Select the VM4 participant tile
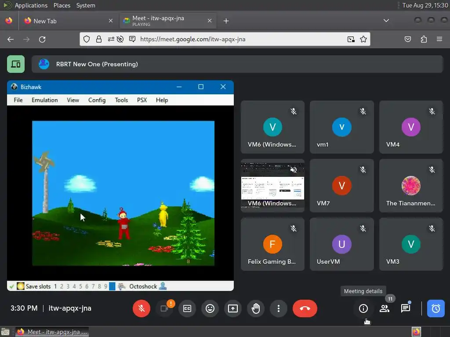This screenshot has width=450, height=337. [x=411, y=127]
